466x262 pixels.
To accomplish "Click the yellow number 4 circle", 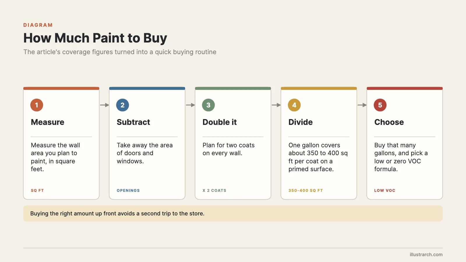I will [294, 105].
